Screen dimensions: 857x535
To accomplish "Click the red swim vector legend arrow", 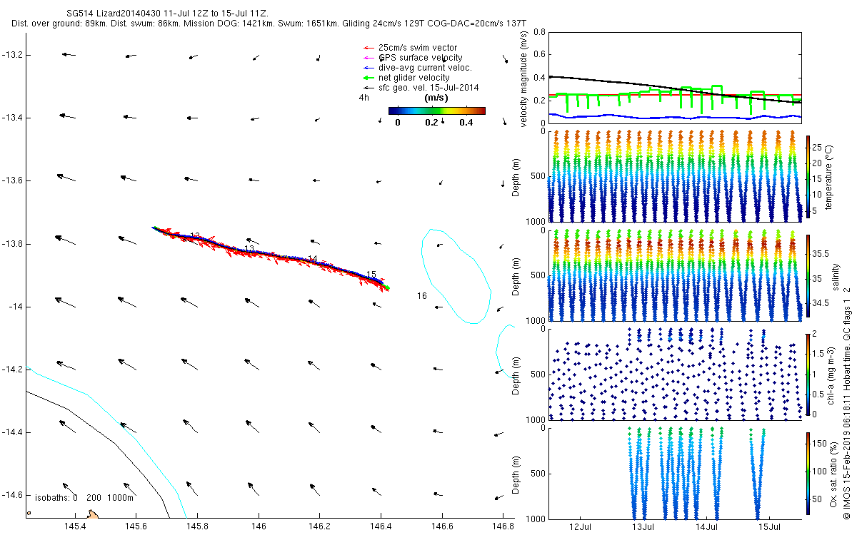I will coord(369,47).
